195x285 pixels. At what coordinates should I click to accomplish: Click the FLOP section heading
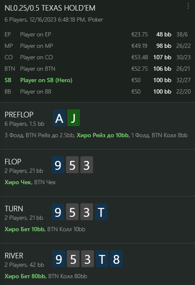tap(13, 162)
